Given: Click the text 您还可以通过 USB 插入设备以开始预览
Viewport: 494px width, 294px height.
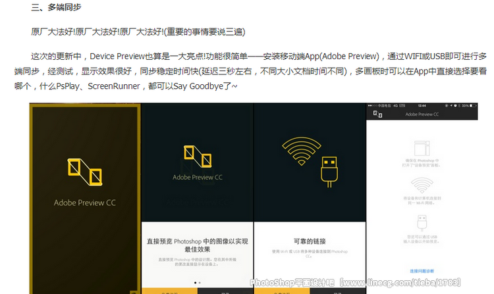Looking at the screenshot, I should tap(422, 239).
